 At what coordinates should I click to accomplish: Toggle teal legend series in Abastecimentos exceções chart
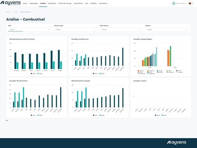[101, 115]
